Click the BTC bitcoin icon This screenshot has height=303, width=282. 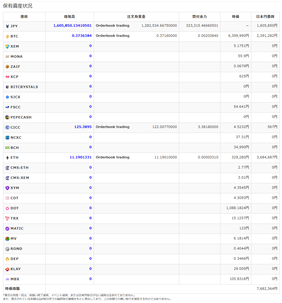pyautogui.click(x=7, y=37)
